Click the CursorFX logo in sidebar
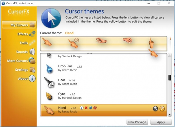The height and width of the screenshot is (127, 175). pyautogui.click(x=19, y=12)
